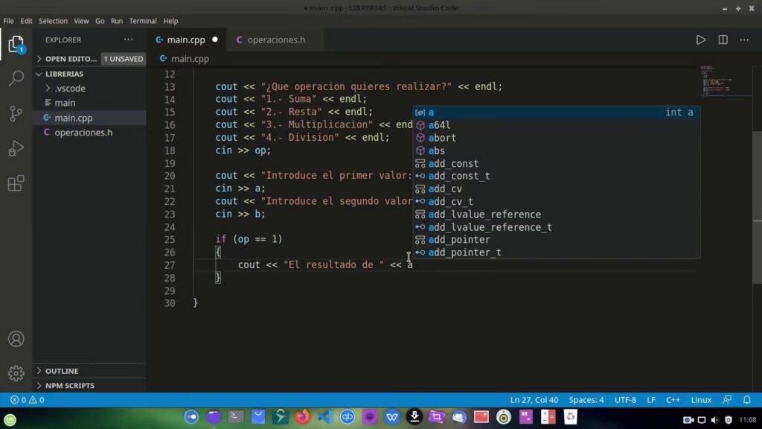Split the editor to the right
This screenshot has width=762, height=429.
pyautogui.click(x=723, y=40)
